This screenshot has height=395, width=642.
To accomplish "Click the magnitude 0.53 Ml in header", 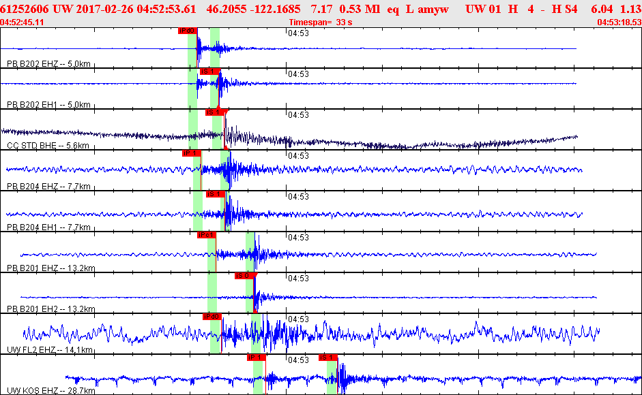I will pyautogui.click(x=360, y=9).
